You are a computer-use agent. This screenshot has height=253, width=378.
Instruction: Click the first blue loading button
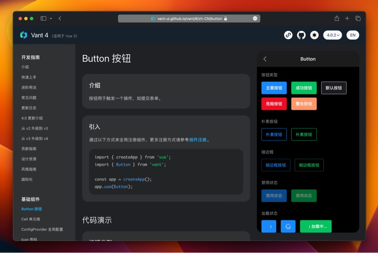[x=269, y=226]
